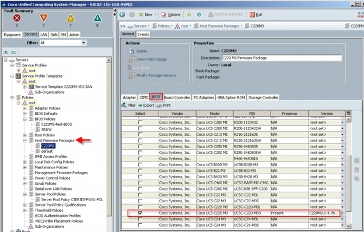Image resolution: width=364 pixels, height=232 pixels.
Task: Open version dropdown for UCSC-C220-M3S row
Action: coord(342,213)
